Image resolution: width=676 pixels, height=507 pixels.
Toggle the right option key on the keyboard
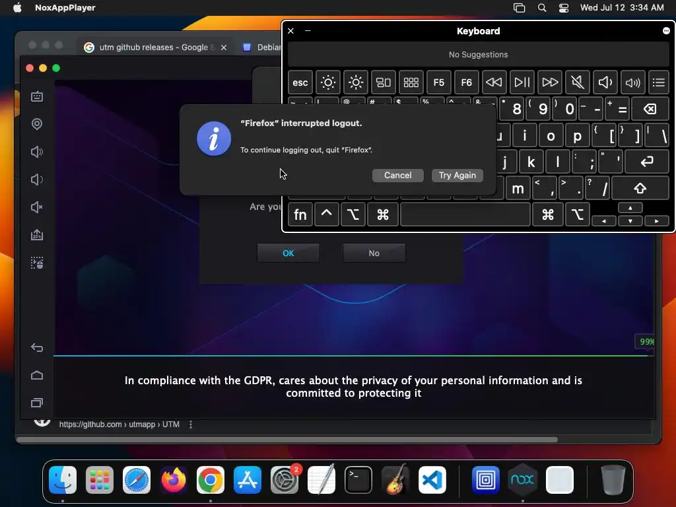[x=577, y=215]
